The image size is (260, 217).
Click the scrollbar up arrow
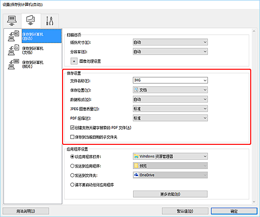254,31
